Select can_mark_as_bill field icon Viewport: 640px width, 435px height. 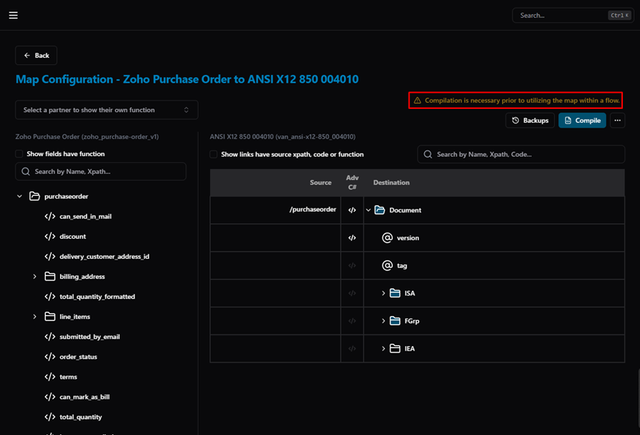point(49,396)
